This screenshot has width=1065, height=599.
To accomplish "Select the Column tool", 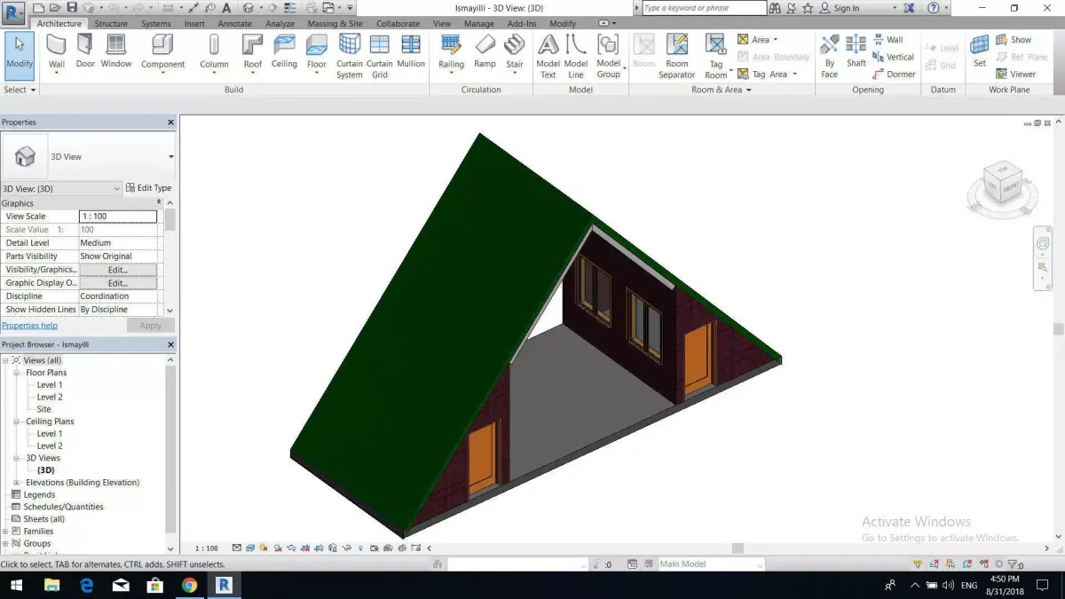I will [214, 51].
